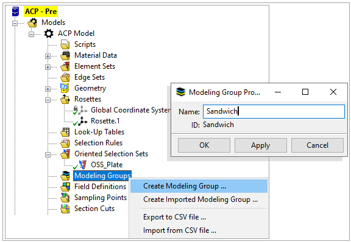Expand the Geometry tree node
This screenshot has width=351, height=242.
48,89
